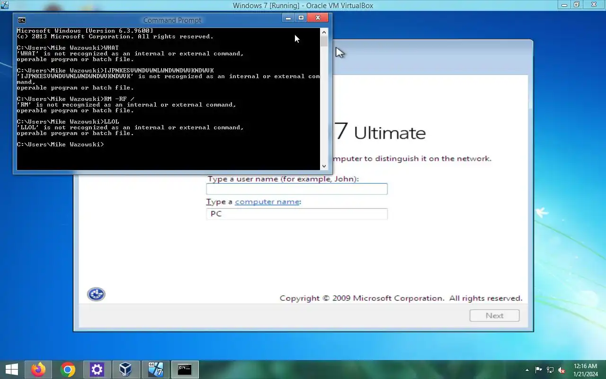Viewport: 606px width, 379px height.
Task: Switch to Windows 7 VM taskbar icon
Action: (155, 370)
